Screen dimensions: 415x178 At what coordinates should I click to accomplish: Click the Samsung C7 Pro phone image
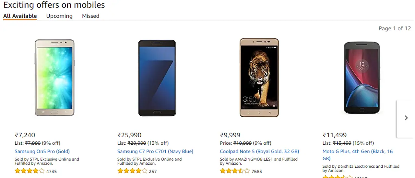[157, 78]
